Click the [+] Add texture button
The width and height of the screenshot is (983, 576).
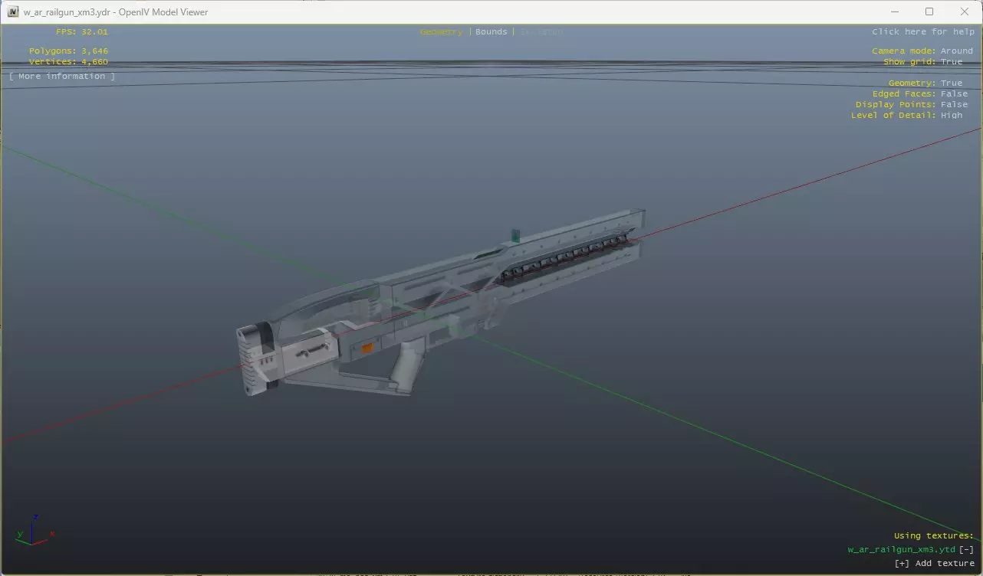pyautogui.click(x=935, y=564)
